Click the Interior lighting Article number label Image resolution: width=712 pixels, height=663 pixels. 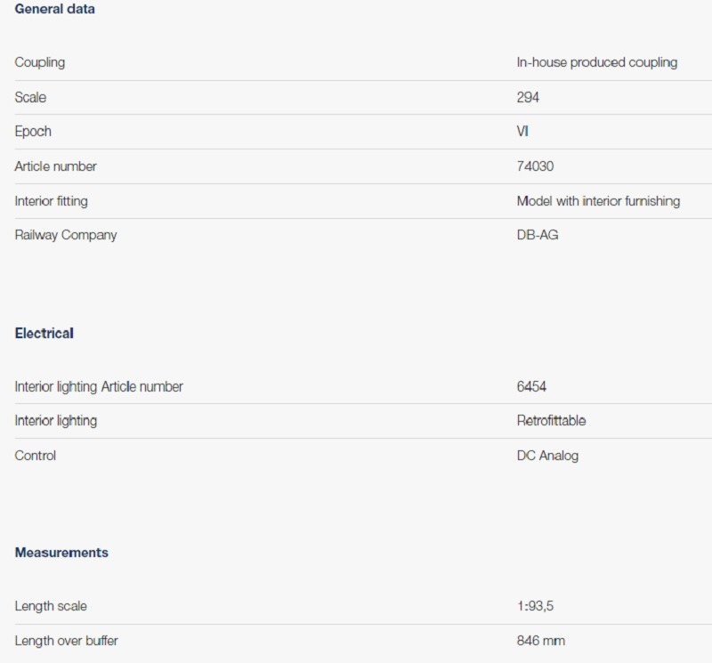99,387
